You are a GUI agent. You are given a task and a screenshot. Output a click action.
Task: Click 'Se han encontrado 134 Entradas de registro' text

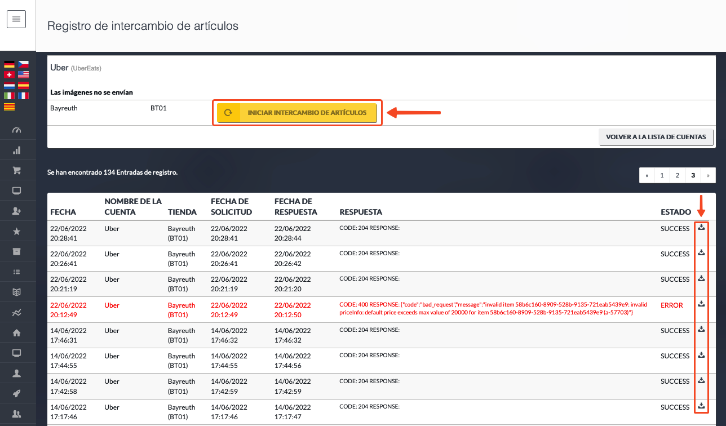coord(112,172)
